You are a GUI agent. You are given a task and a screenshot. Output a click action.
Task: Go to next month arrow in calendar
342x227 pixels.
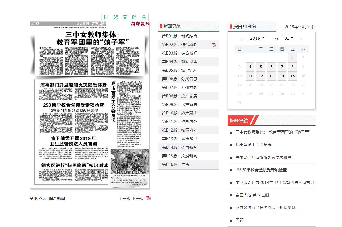(x=301, y=39)
